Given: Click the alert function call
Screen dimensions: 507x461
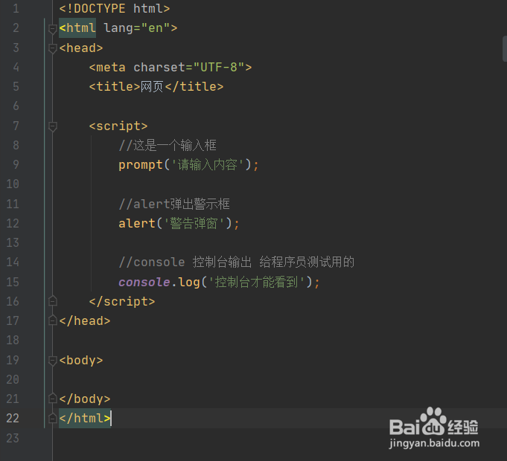Looking at the screenshot, I should pos(137,223).
